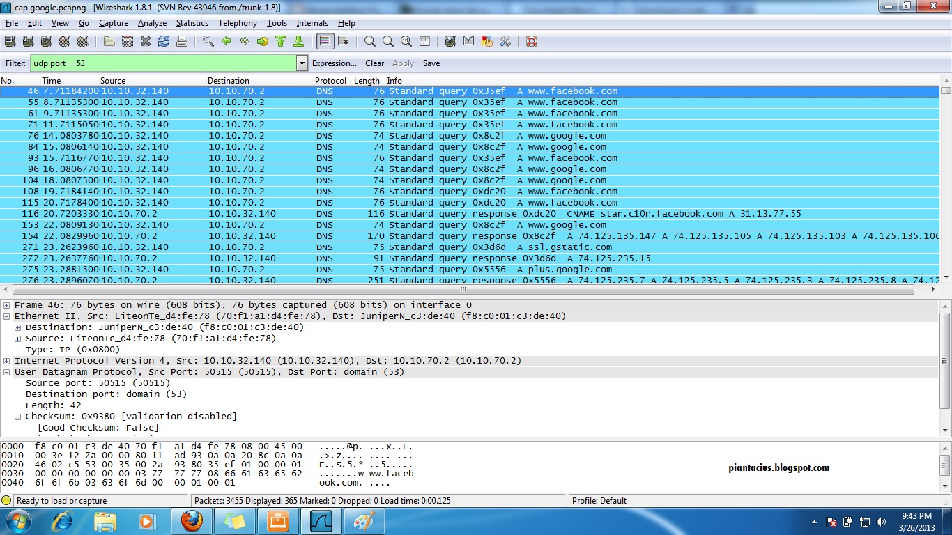Open the Capture Interfaces list icon
The height and width of the screenshot is (535, 952).
coord(10,41)
